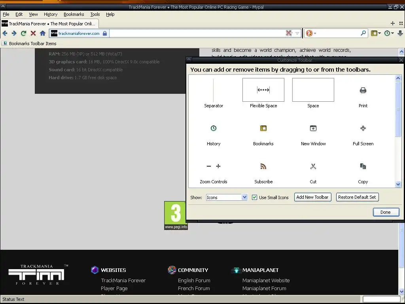Viewport: 405px width, 304px height.
Task: Show all tabs with the grid icon
Action: pyautogui.click(x=401, y=23)
